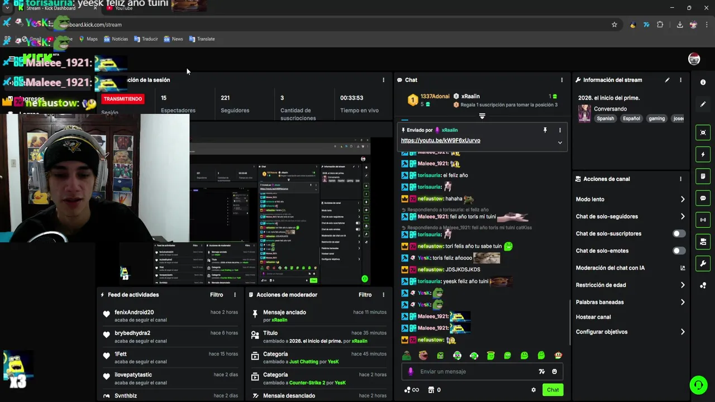Click brybedhydra2 in activity feed
Image resolution: width=715 pixels, height=402 pixels.
[132, 333]
